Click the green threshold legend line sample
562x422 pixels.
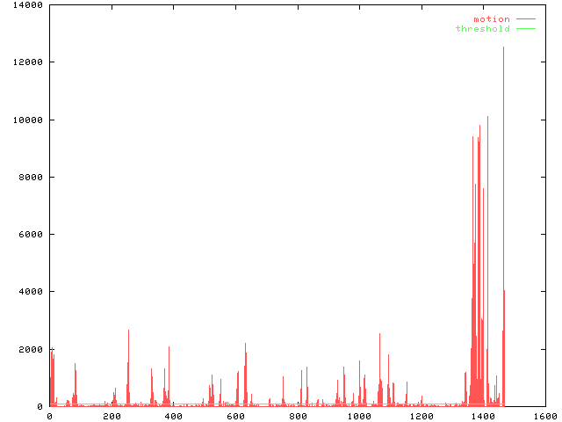point(525,29)
